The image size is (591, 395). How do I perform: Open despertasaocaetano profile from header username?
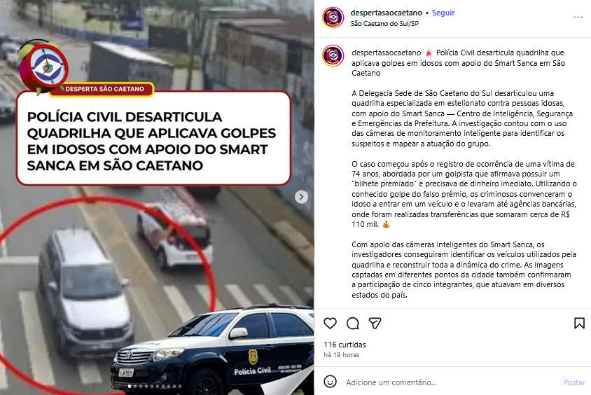pyautogui.click(x=387, y=13)
